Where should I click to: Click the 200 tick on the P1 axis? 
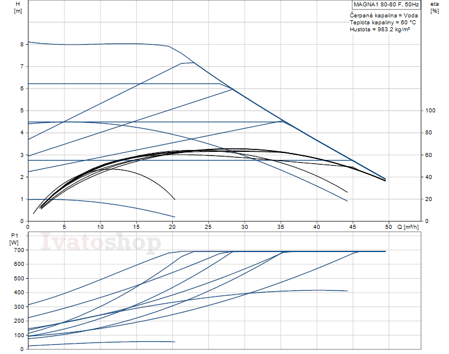[17, 321]
